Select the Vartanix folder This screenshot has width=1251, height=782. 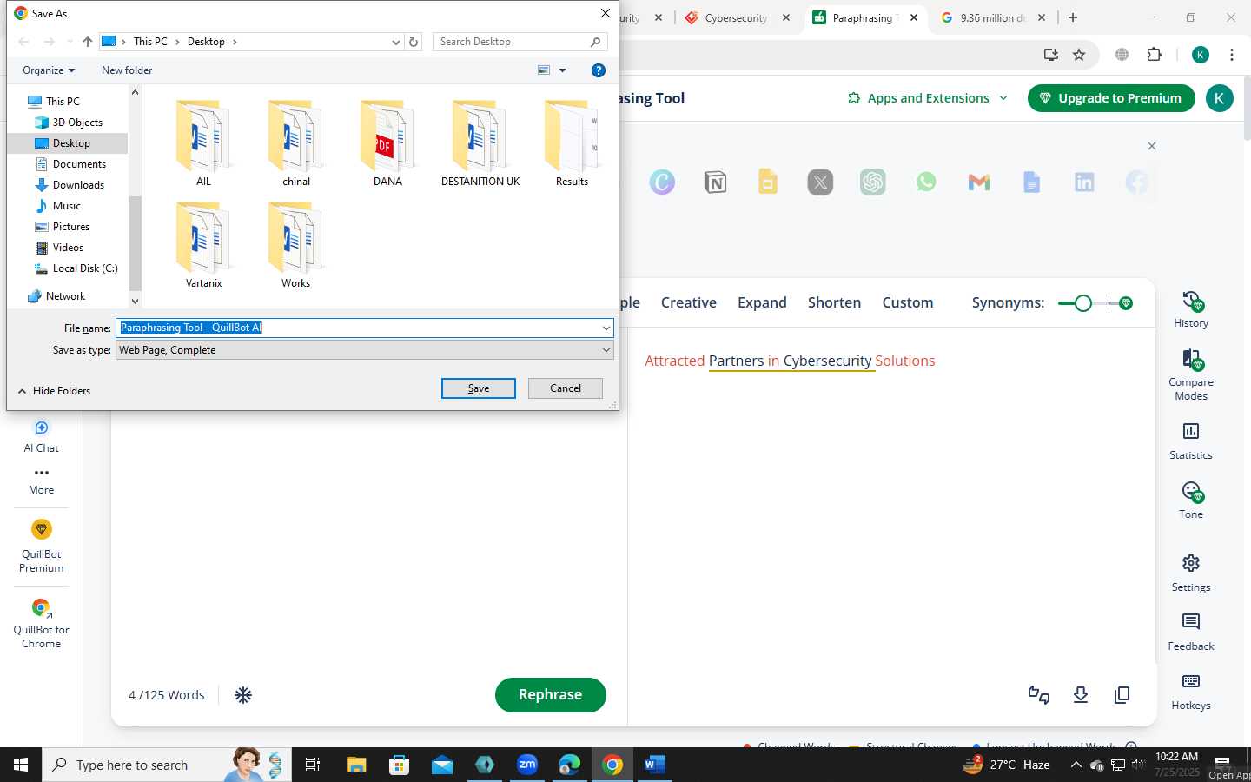click(x=203, y=246)
